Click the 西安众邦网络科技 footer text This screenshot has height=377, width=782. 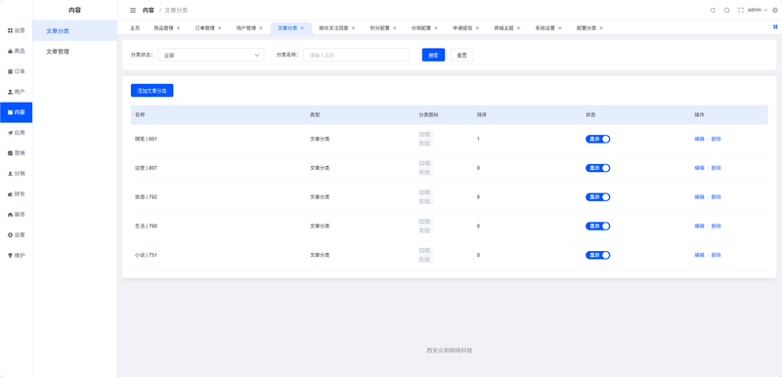pyautogui.click(x=450, y=350)
